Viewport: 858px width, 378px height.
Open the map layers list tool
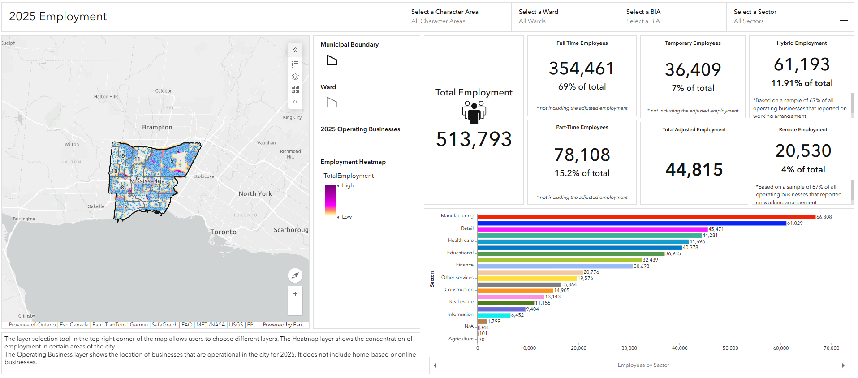(x=295, y=77)
